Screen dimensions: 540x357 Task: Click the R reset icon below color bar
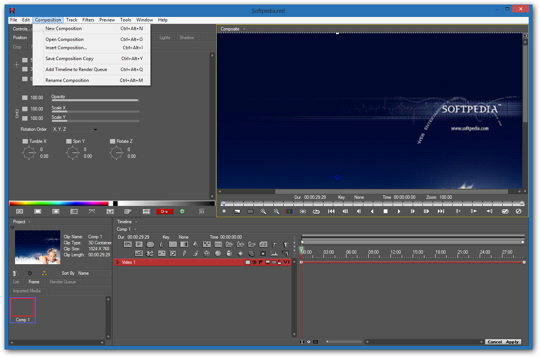click(20, 212)
